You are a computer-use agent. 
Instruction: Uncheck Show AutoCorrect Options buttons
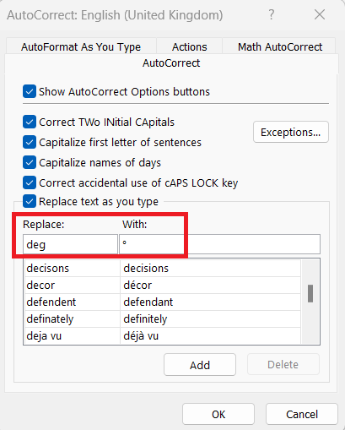(30, 91)
